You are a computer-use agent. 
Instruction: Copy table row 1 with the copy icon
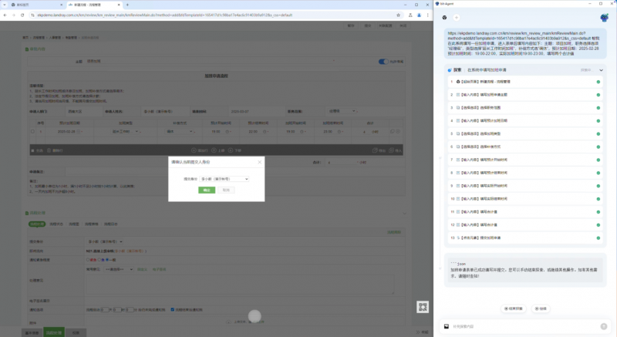pyautogui.click(x=393, y=131)
